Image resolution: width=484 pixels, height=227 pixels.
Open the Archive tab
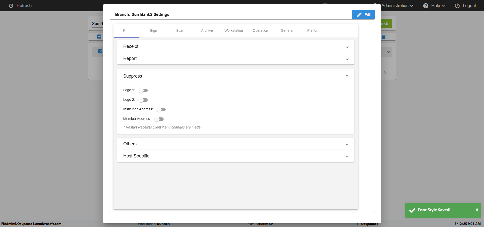[x=207, y=31]
